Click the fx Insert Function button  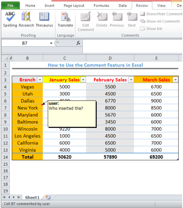click(78, 43)
